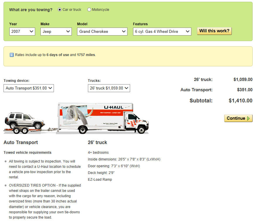Click the blue info icon beside rates notice
Image resolution: width=257 pixels, height=223 pixels.
click(x=11, y=55)
